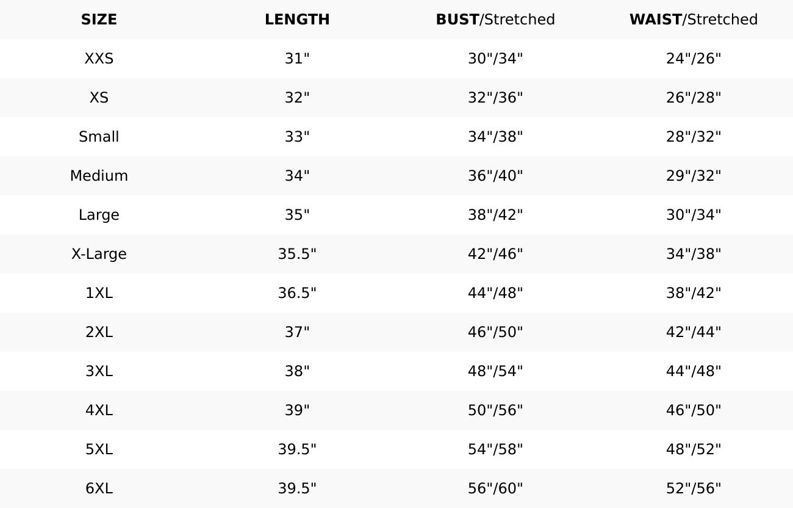
Task: Select the Medium waist value 29"/32"
Action: click(694, 176)
